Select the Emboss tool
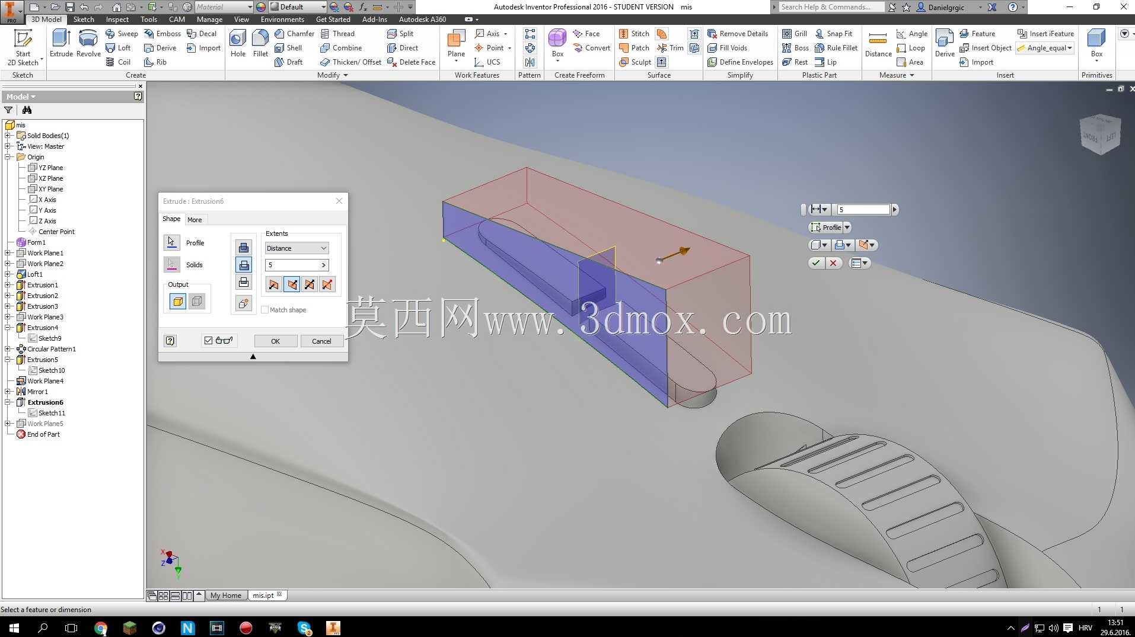 tap(162, 34)
